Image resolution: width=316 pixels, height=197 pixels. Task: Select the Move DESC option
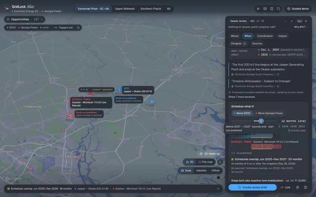(x=242, y=113)
